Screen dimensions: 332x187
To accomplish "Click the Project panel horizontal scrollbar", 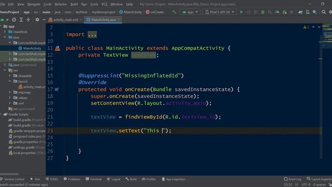I will pos(9,174).
